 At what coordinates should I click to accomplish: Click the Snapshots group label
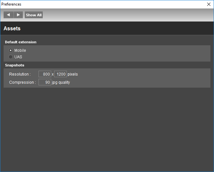pos(15,65)
